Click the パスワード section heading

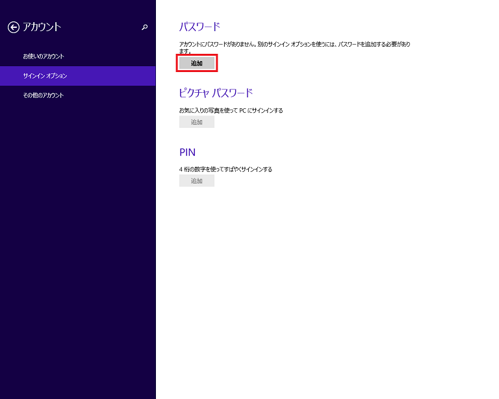199,27
